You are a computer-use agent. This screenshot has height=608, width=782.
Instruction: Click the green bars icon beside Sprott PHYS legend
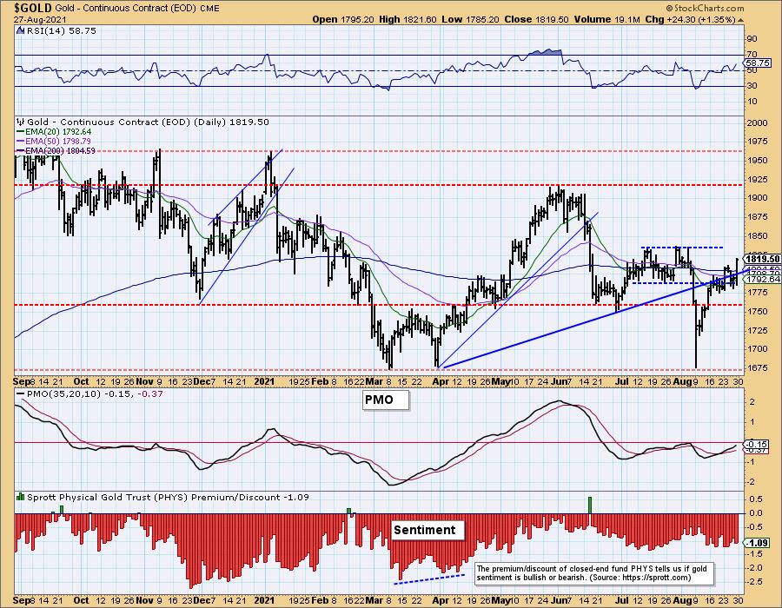(x=21, y=497)
